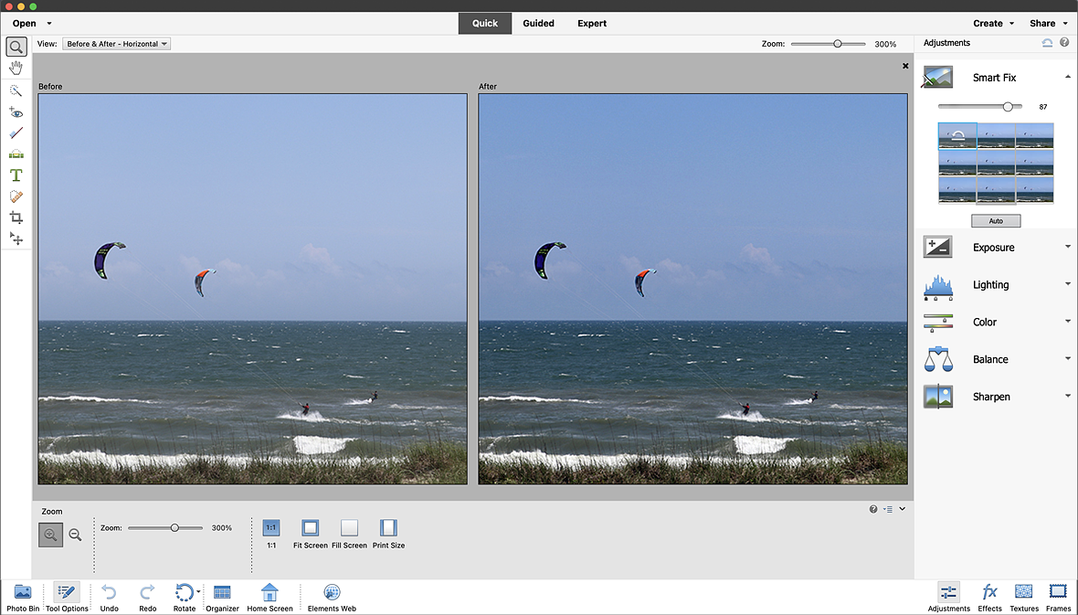Go to the Home Screen
The width and height of the screenshot is (1078, 615).
269,597
